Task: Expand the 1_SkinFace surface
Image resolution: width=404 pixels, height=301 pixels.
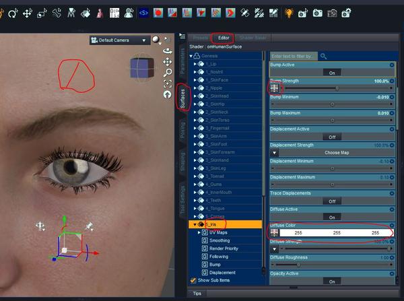Action: tap(195, 80)
